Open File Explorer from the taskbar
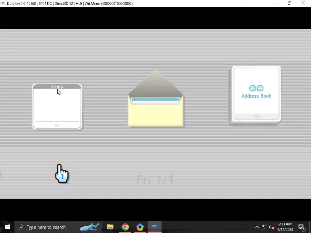This screenshot has height=233, width=311. pyautogui.click(x=110, y=227)
